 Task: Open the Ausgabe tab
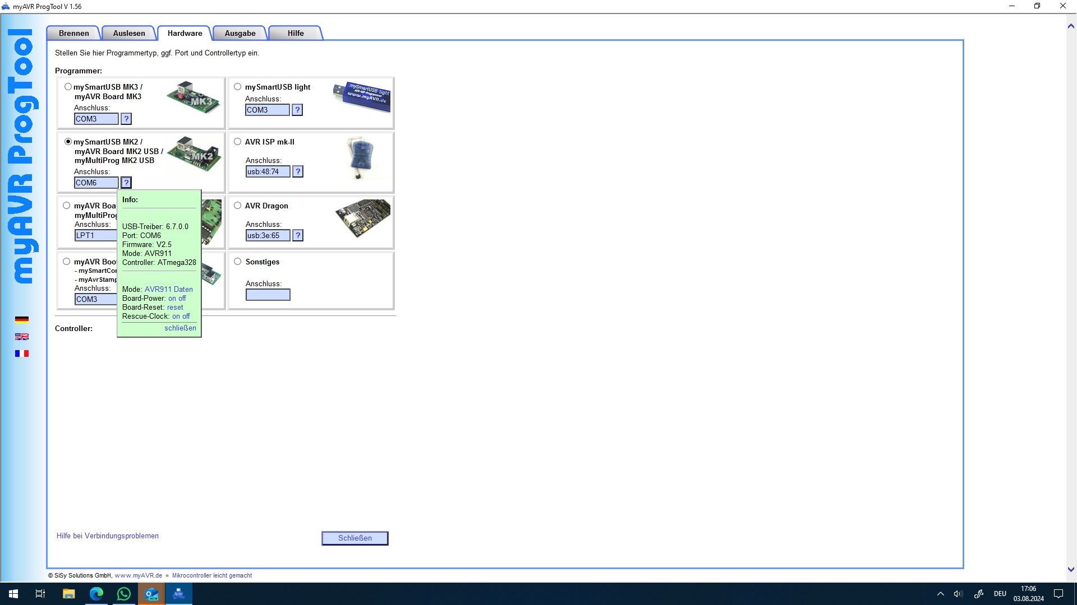(x=240, y=33)
